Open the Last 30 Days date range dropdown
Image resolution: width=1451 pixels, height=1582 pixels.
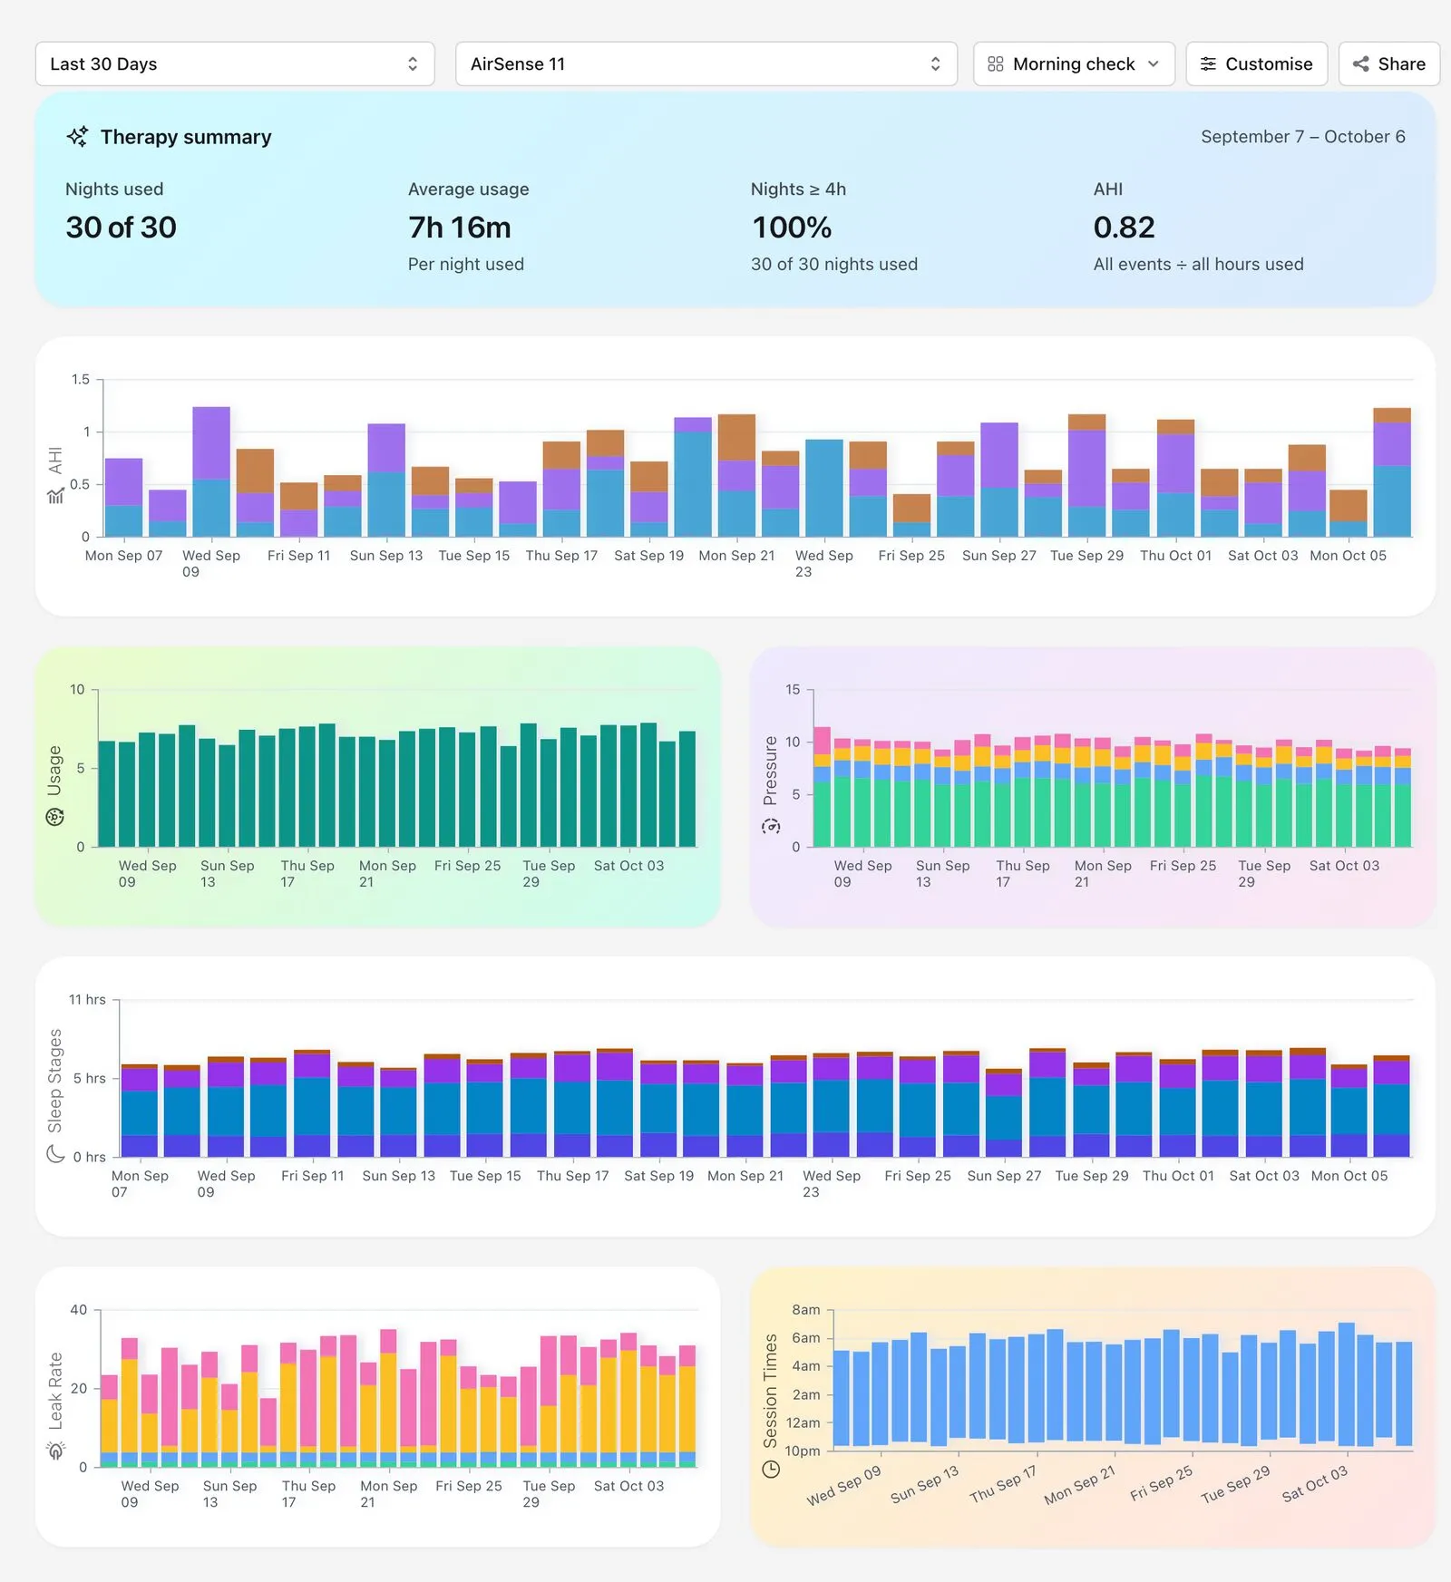(235, 64)
